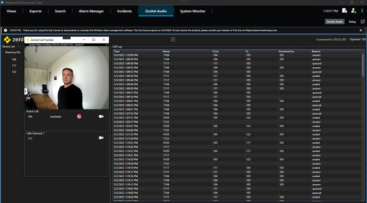Switch to the Alarm Manager tab
This screenshot has height=203, width=367.
coord(90,11)
